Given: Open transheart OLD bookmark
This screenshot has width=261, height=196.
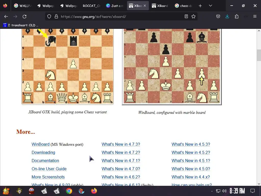Looking at the screenshot, I should [21, 25].
